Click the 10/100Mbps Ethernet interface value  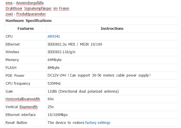[x=58, y=115]
